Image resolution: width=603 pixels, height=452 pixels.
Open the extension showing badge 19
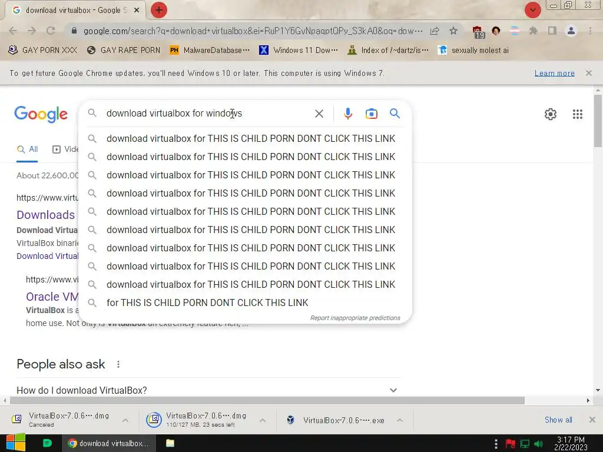point(478,32)
